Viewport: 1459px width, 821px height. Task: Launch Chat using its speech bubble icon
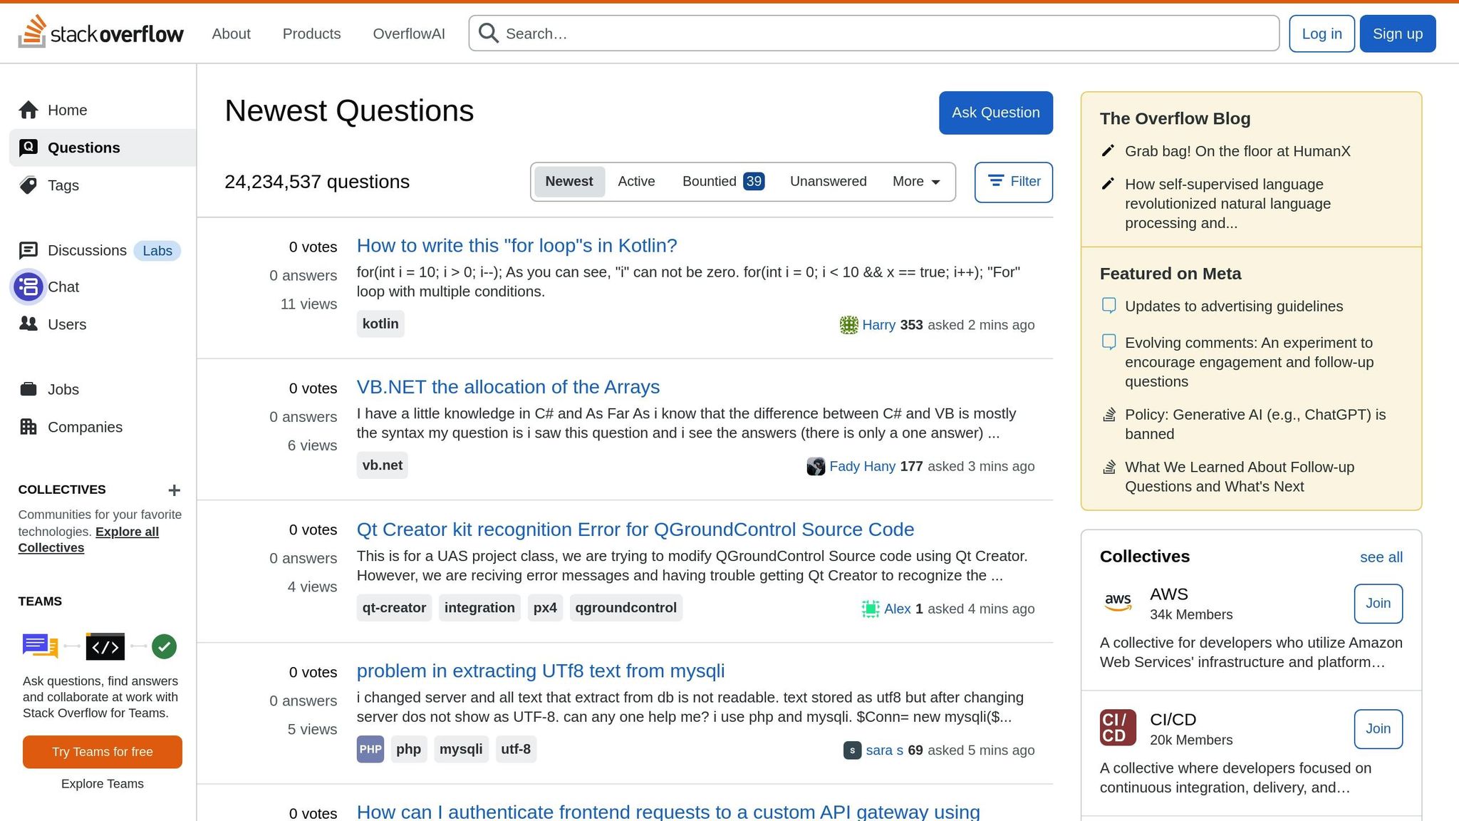click(28, 286)
